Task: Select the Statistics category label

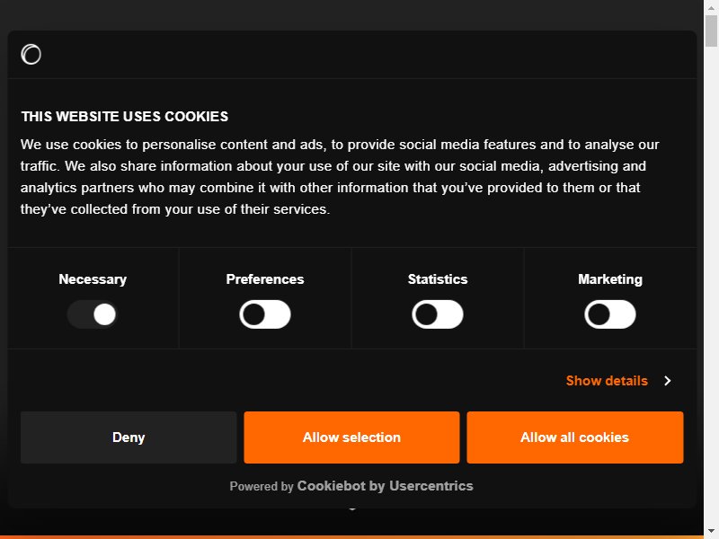Action: tap(438, 279)
